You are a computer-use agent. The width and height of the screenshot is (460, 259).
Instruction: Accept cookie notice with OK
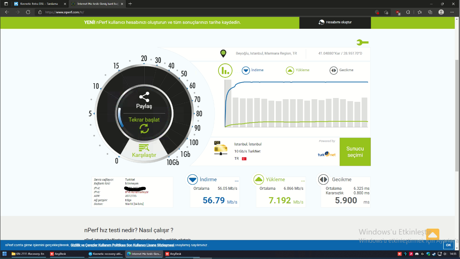448,245
